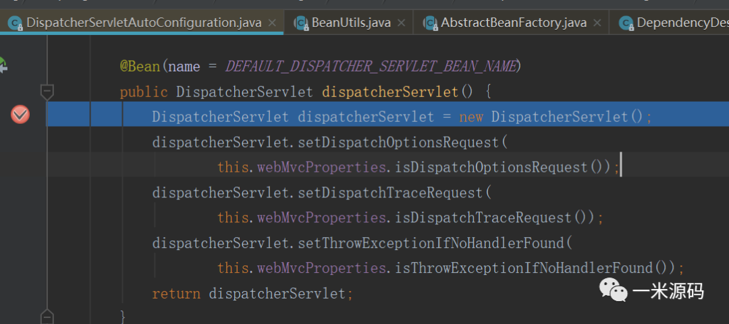Click the @Bean annotation
729x324 pixels.
(140, 67)
